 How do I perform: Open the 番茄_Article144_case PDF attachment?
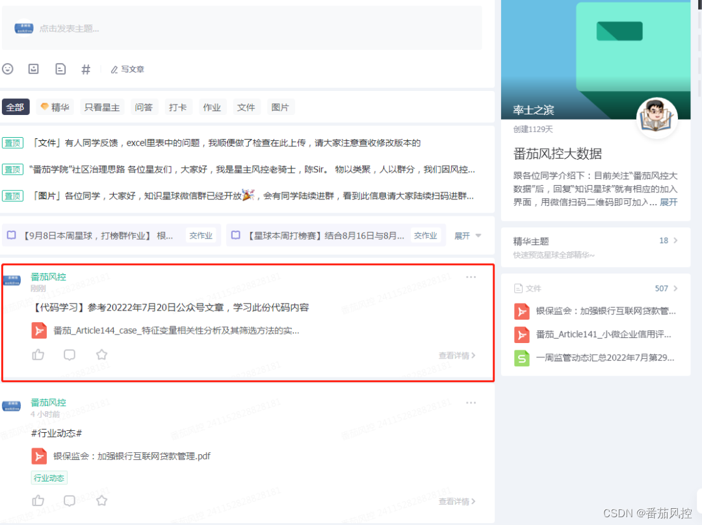tap(176, 330)
